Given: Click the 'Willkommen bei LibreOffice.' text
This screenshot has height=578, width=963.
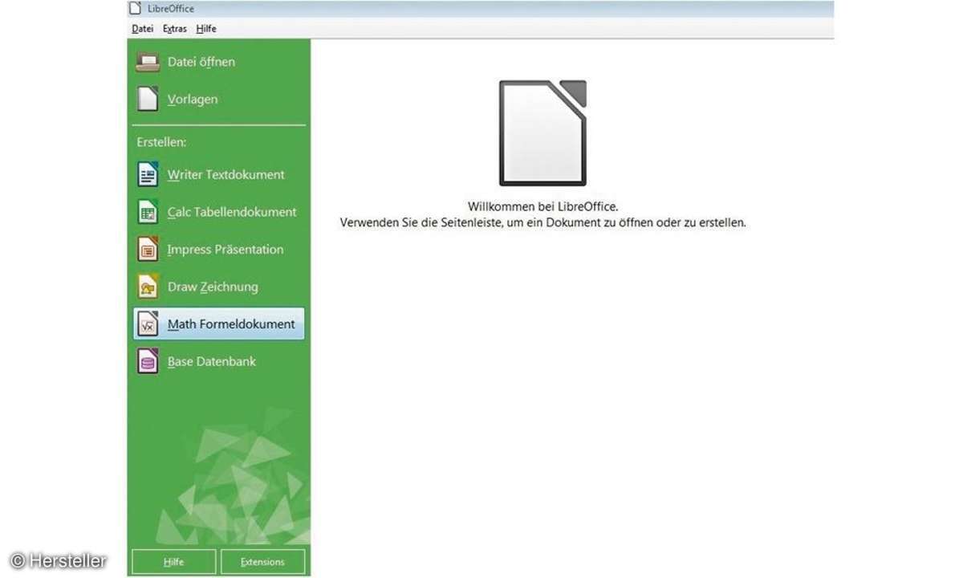Looking at the screenshot, I should [x=542, y=206].
